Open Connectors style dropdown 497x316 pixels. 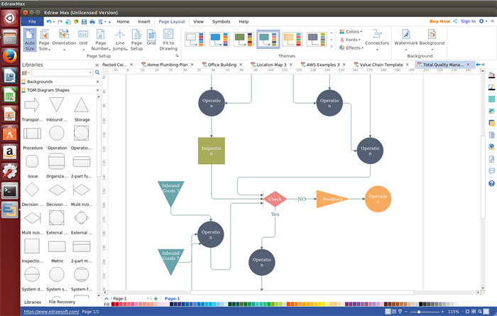(x=377, y=40)
